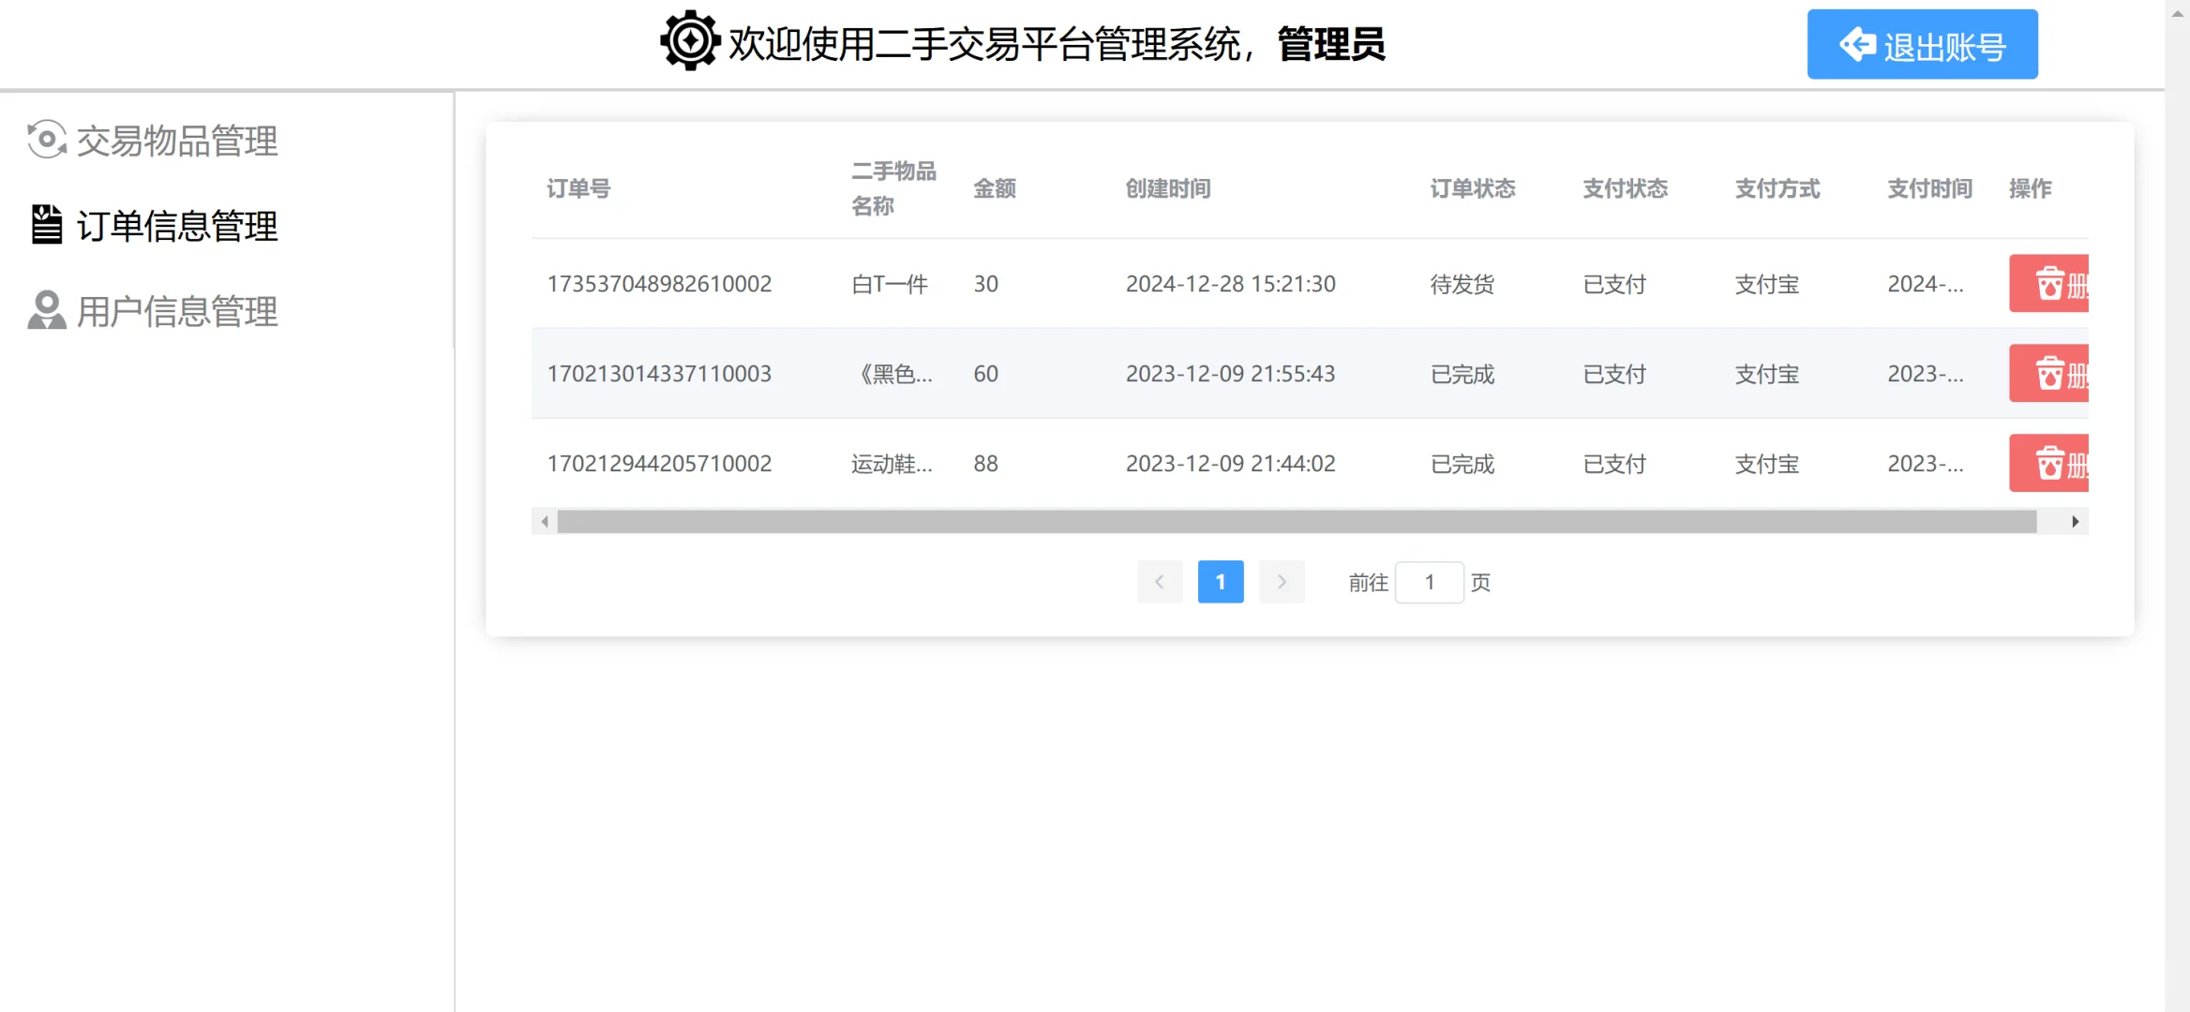The width and height of the screenshot is (2190, 1012).
Task: Click the next page chevron
Action: coord(1281,581)
